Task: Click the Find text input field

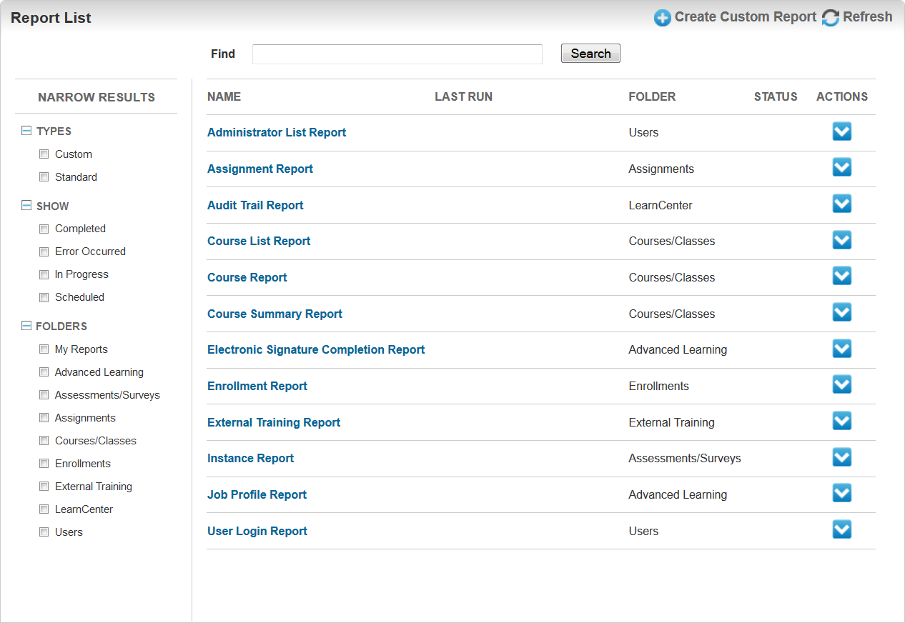Action: [x=397, y=54]
